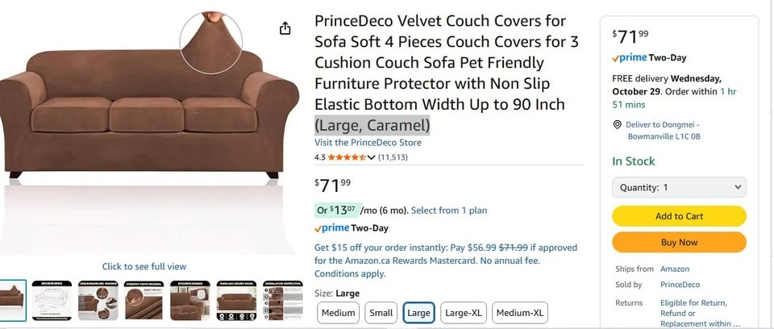Viewport: 774px width, 329px height.
Task: Click the location pin delivery icon
Action: click(x=617, y=125)
